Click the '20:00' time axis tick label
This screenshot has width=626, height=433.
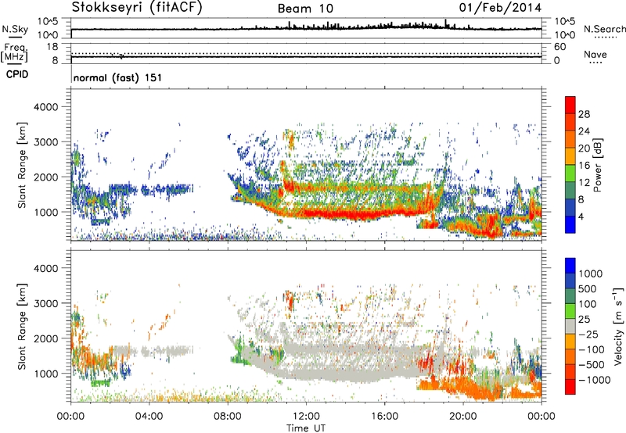pyautogui.click(x=463, y=417)
